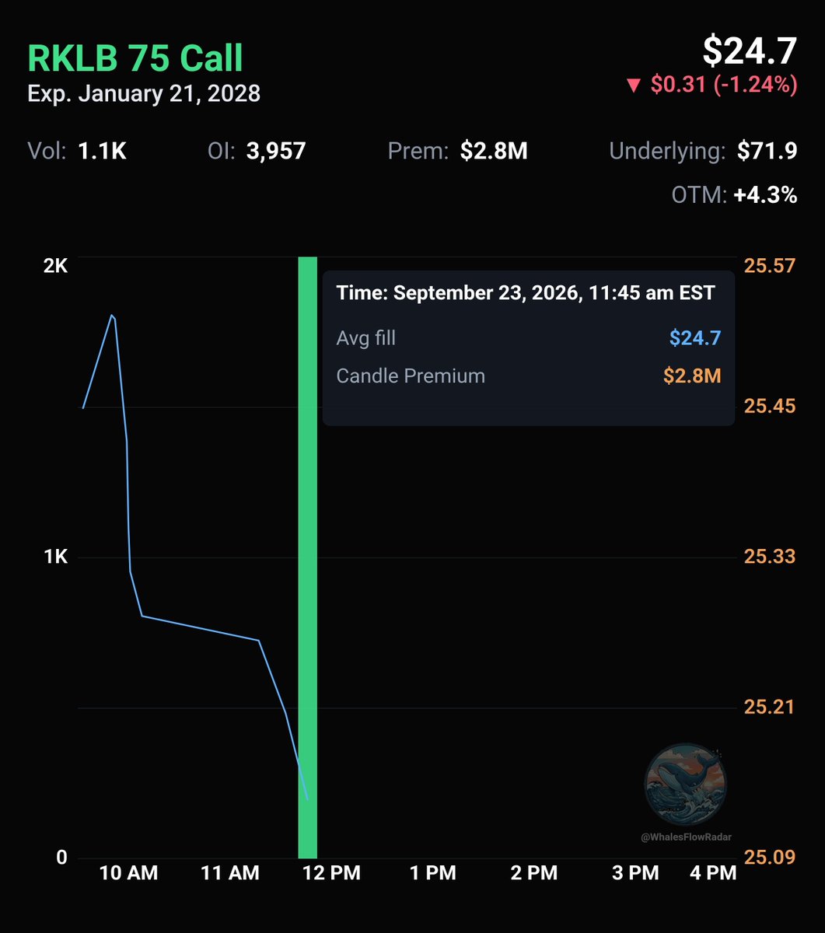Click the 12 PM time axis label

click(332, 873)
